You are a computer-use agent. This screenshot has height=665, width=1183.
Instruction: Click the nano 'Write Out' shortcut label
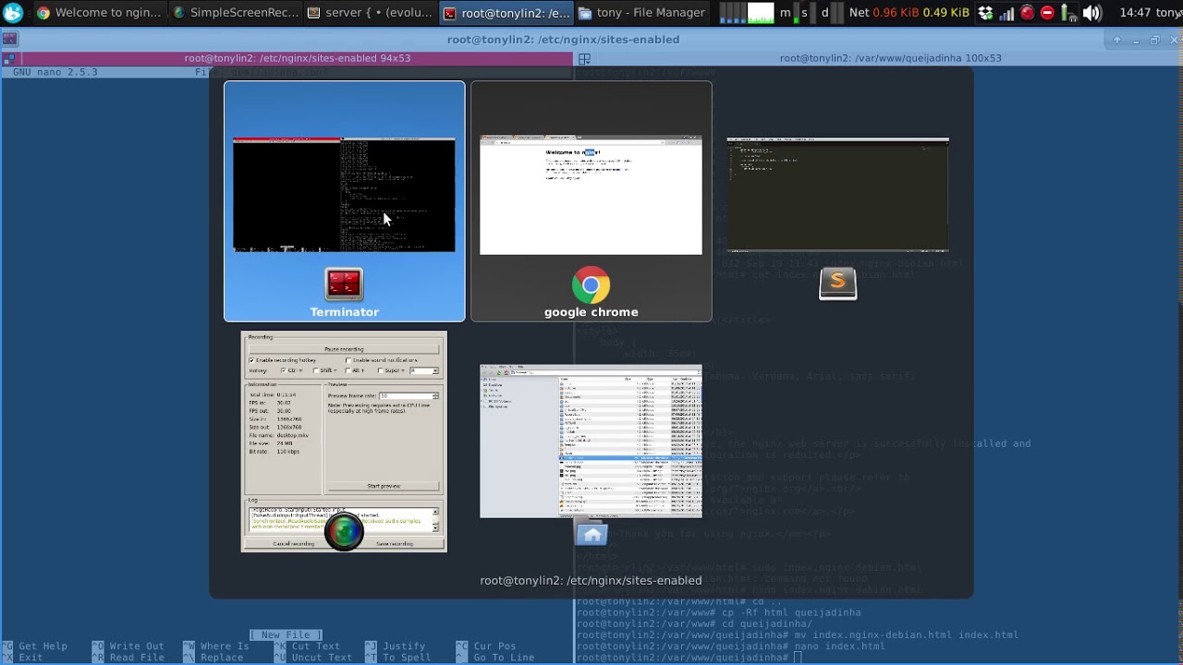[137, 647]
